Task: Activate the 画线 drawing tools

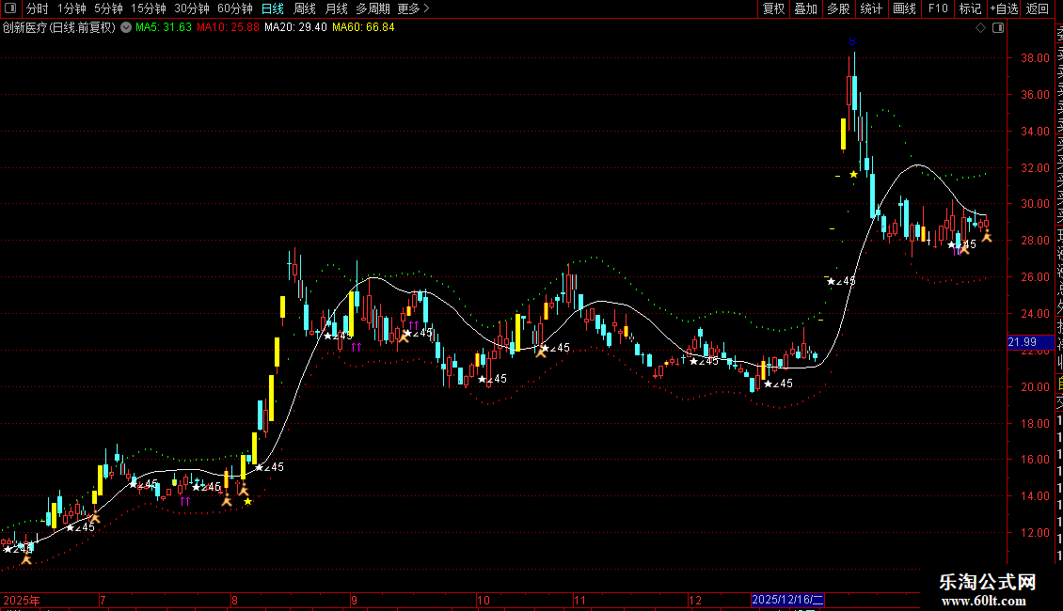Action: [x=904, y=8]
